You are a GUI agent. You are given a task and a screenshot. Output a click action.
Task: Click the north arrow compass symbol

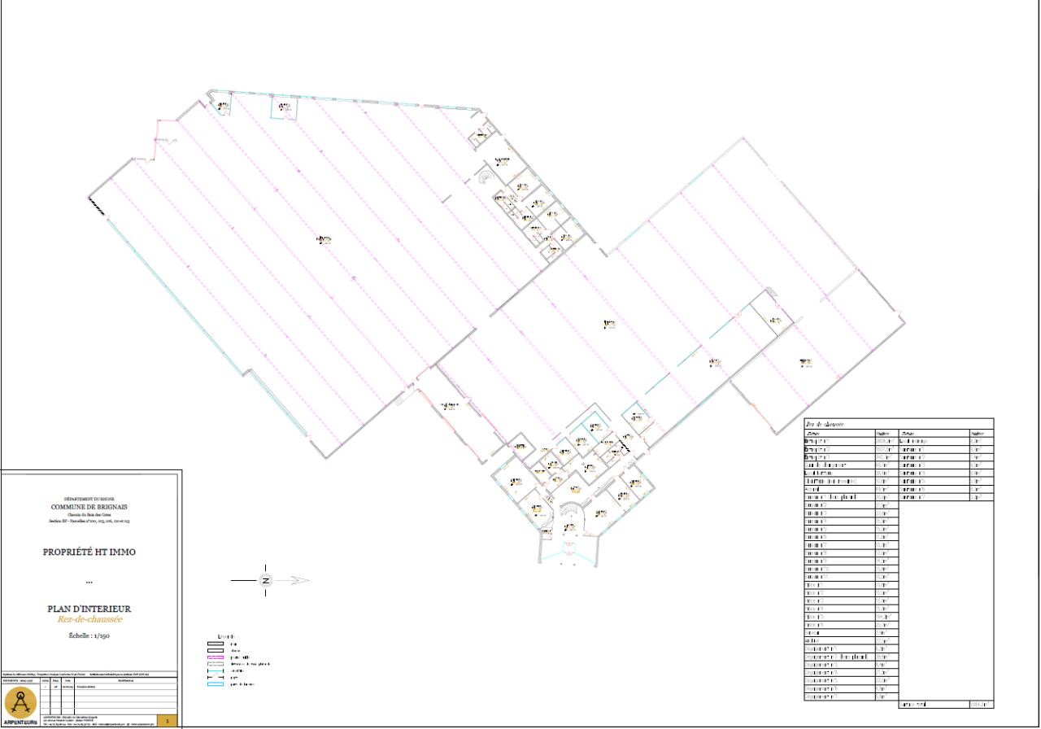coord(265,580)
